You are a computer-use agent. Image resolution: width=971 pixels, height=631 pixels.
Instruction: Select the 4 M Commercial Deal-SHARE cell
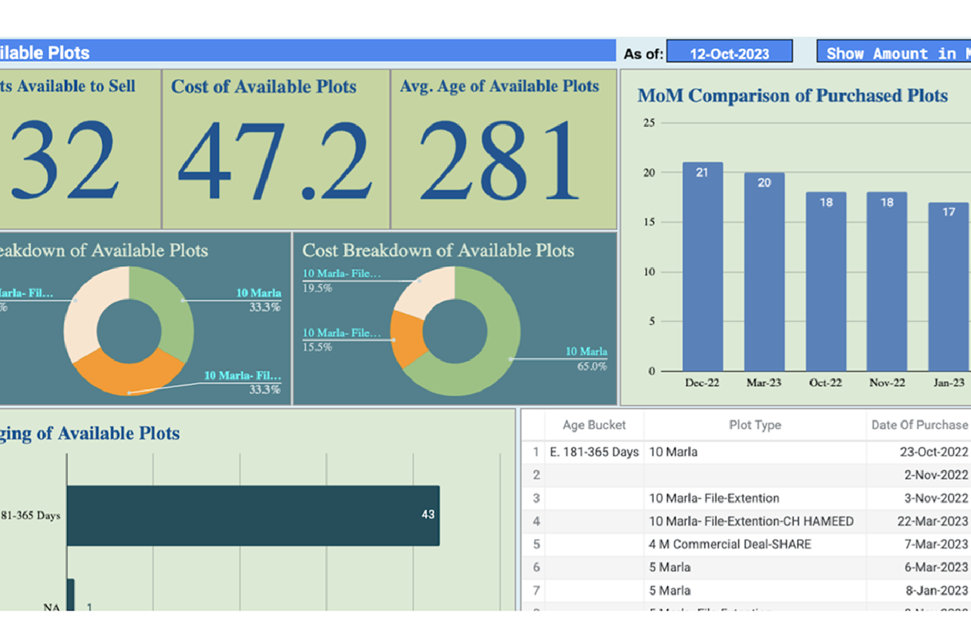click(729, 544)
